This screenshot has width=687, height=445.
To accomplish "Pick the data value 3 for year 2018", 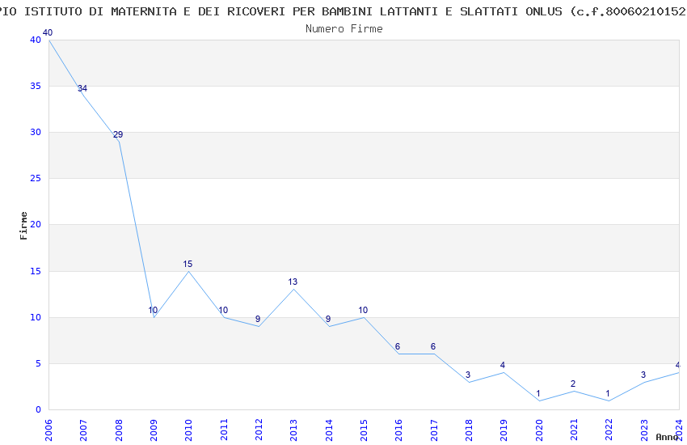I will pyautogui.click(x=468, y=375).
